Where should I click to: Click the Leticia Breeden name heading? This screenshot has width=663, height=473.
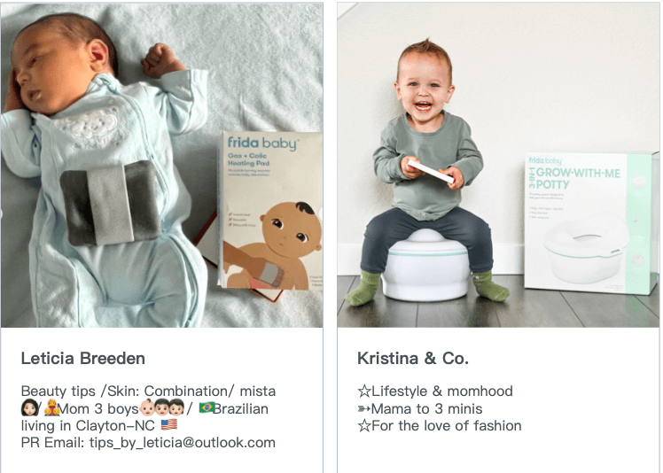coord(83,359)
